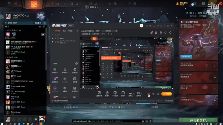Open the 弹幕助手 tool in toolbox
223x125 pixels.
[55, 71]
